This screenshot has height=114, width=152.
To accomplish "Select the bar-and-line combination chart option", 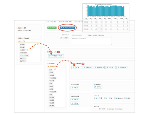I will [115, 98].
